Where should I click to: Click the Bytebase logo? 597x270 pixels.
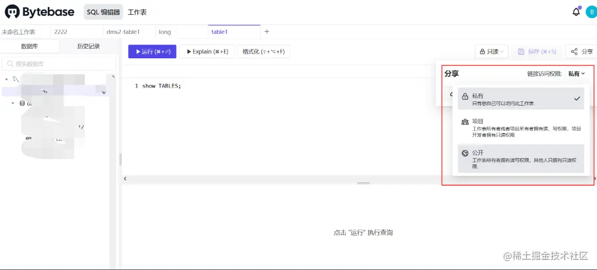pyautogui.click(x=40, y=12)
